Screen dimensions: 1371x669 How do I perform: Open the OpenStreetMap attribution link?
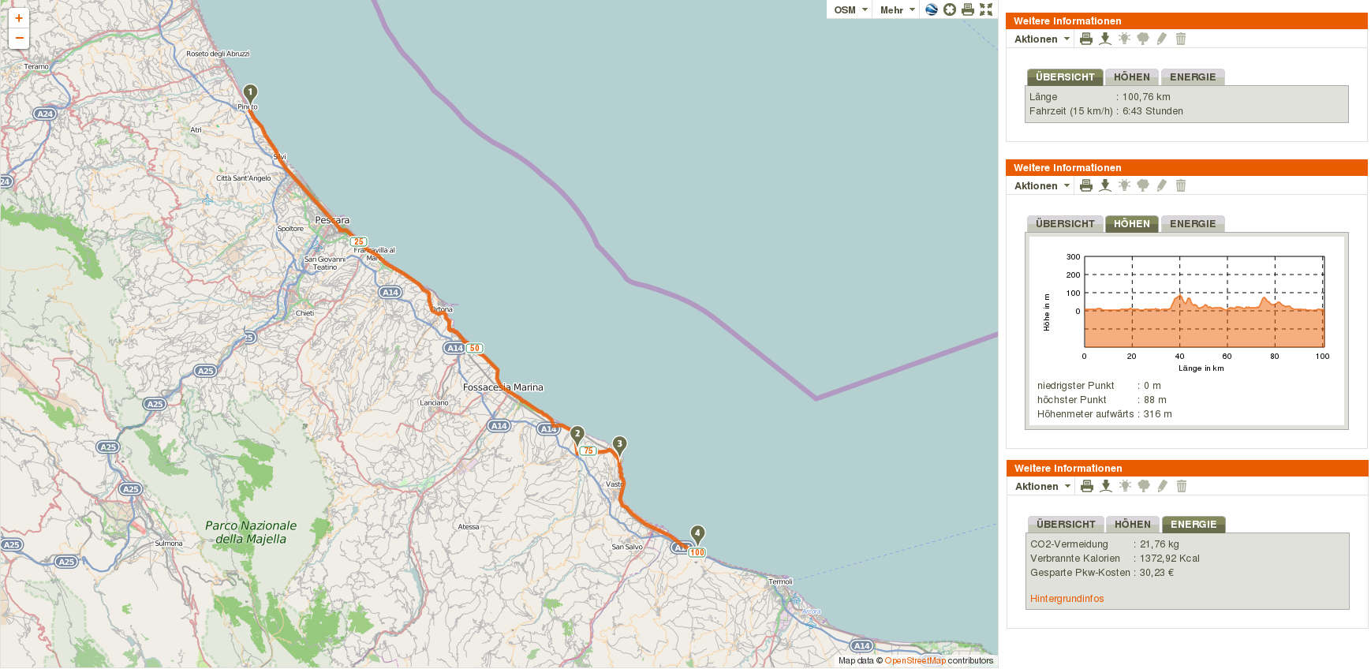click(x=915, y=661)
